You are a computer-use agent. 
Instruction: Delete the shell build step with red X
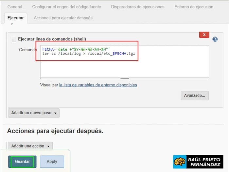204,35
